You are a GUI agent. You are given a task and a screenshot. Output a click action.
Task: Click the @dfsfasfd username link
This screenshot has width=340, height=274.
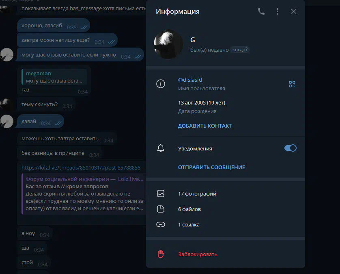point(190,80)
